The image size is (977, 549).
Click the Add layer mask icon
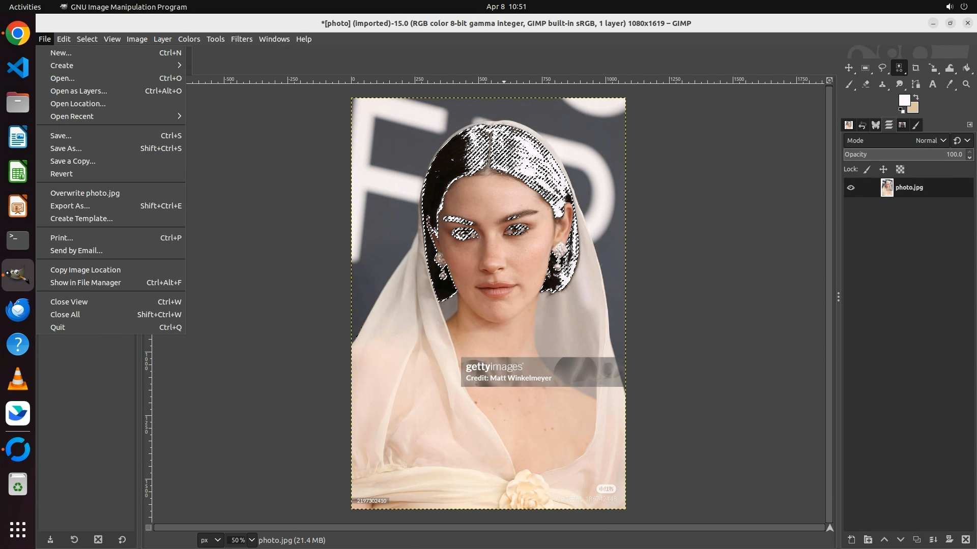pos(950,539)
